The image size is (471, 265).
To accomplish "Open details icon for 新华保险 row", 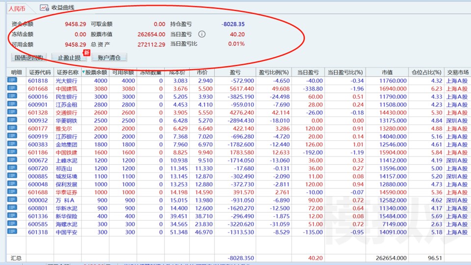I will (12, 215).
